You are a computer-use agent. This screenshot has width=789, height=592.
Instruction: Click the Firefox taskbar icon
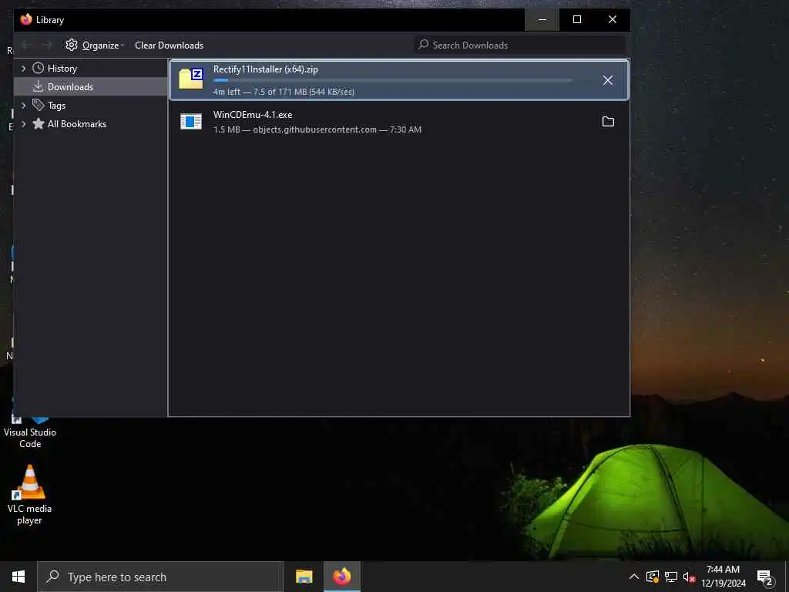click(342, 577)
